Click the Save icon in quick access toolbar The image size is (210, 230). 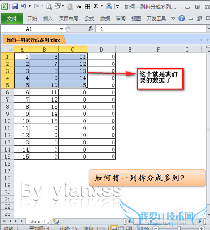[x=15, y=6]
